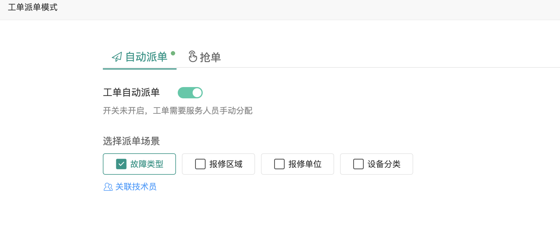Click the 选择派单场景 section heading
560x227 pixels.
tap(131, 141)
